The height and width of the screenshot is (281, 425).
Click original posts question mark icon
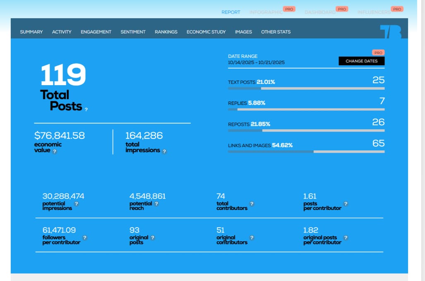coord(153,238)
